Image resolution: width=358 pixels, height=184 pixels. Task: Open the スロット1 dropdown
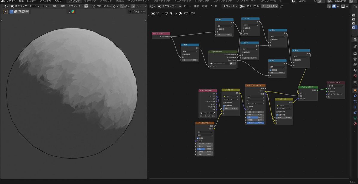230,6
